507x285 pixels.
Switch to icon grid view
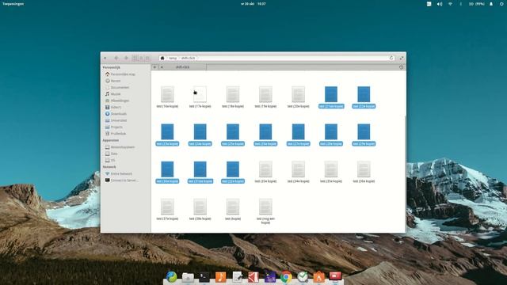point(135,58)
